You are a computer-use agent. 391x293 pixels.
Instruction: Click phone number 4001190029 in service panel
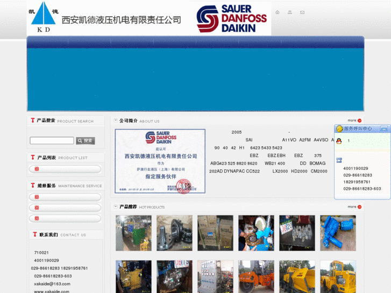[x=356, y=168]
